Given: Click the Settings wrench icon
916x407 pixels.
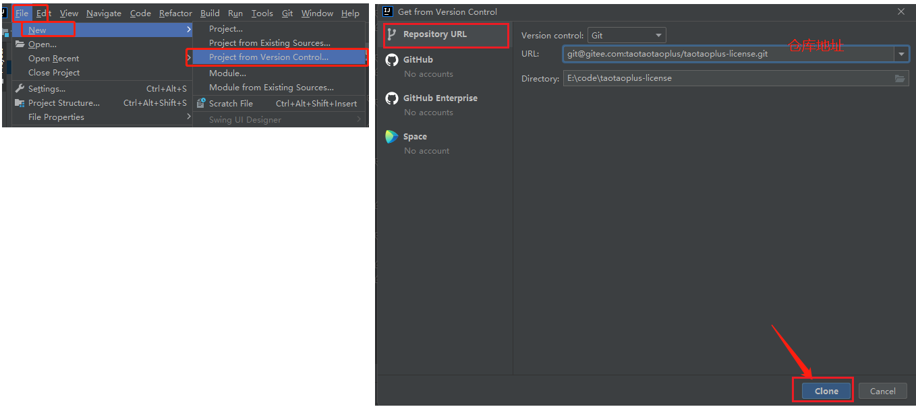Looking at the screenshot, I should pos(20,88).
